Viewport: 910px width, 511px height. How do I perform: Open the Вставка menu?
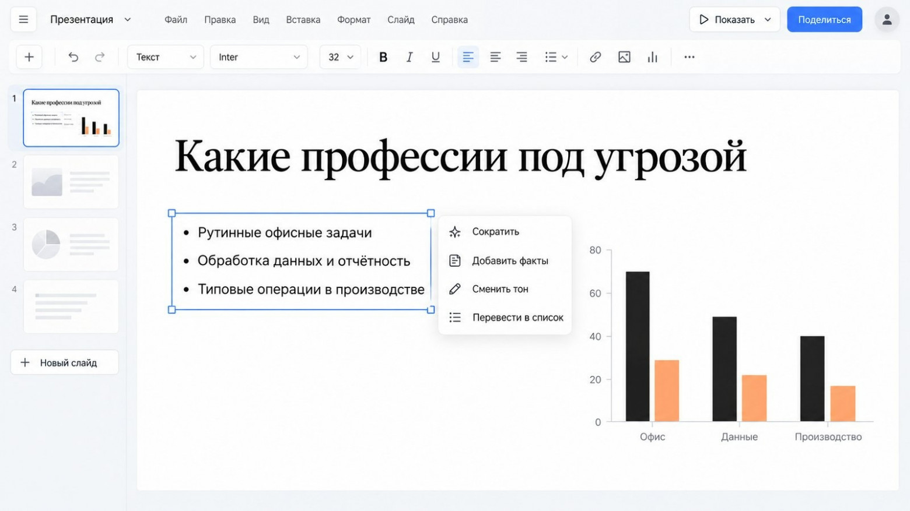[x=303, y=20]
